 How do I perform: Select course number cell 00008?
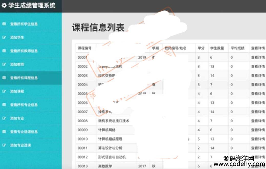click(83, 121)
